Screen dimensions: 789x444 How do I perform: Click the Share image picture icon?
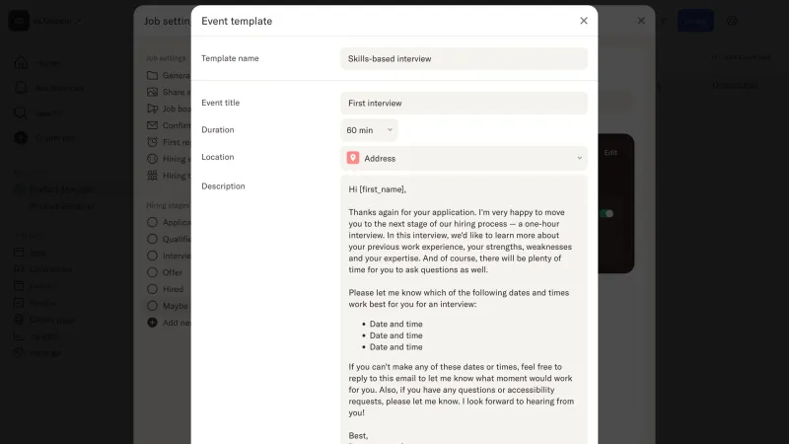tap(152, 92)
